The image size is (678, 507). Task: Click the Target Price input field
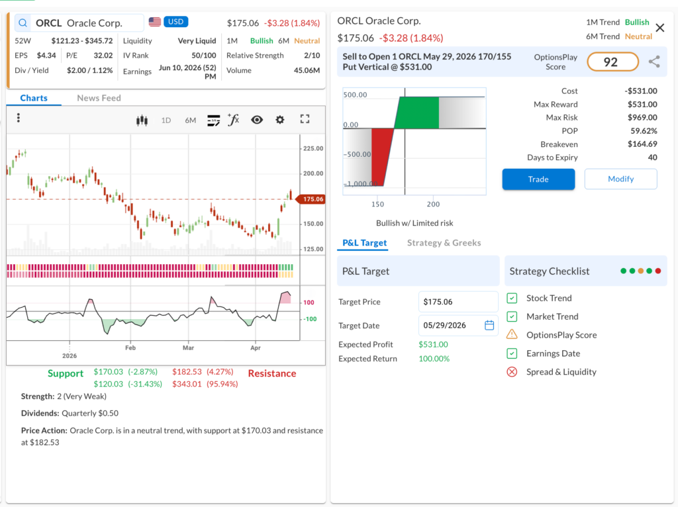click(458, 301)
